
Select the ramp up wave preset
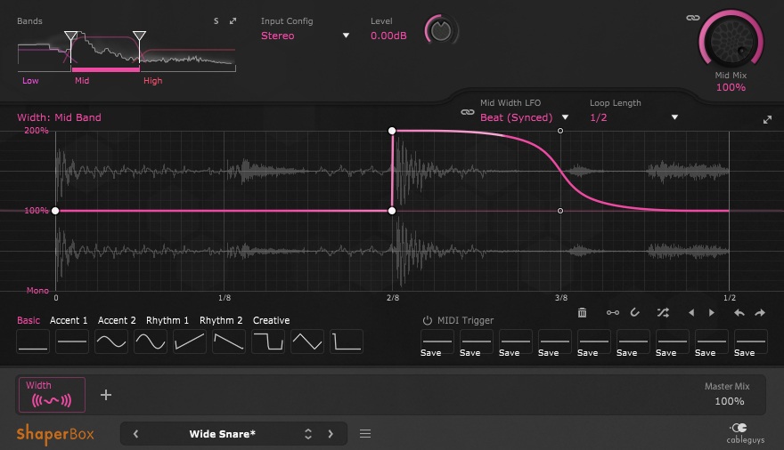pos(190,342)
